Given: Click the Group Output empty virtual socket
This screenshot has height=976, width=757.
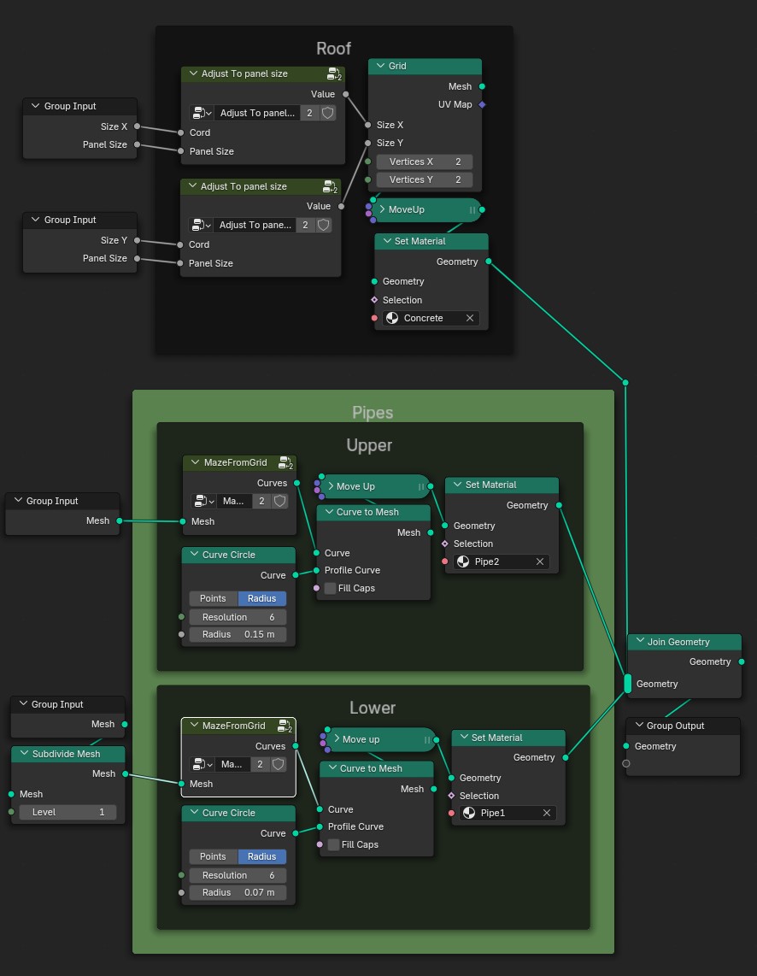Looking at the screenshot, I should coord(626,763).
